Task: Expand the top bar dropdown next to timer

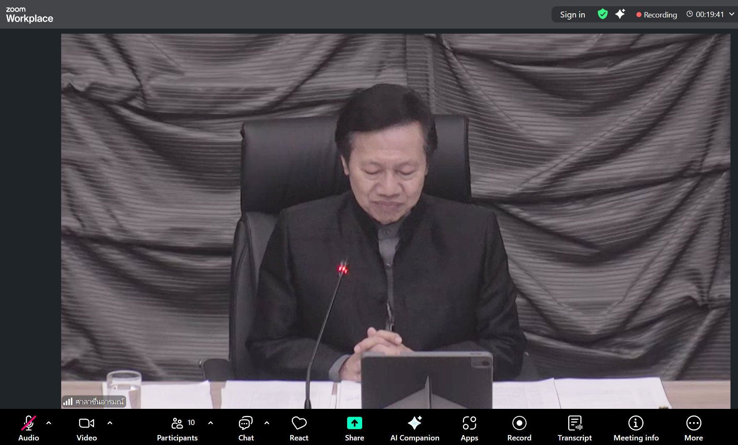Action: coord(731,14)
